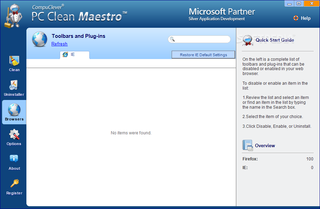Click Restore IE Default Settings button

(x=203, y=55)
